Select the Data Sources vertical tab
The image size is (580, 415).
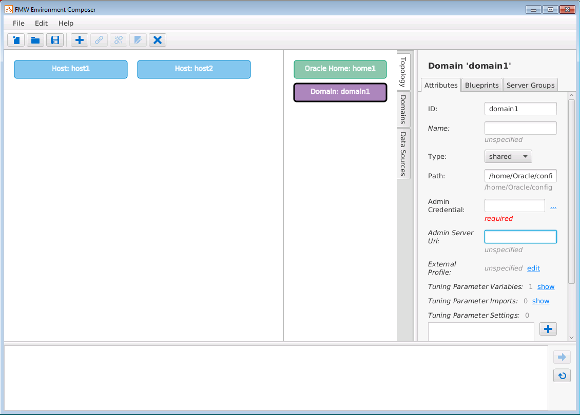pos(403,154)
